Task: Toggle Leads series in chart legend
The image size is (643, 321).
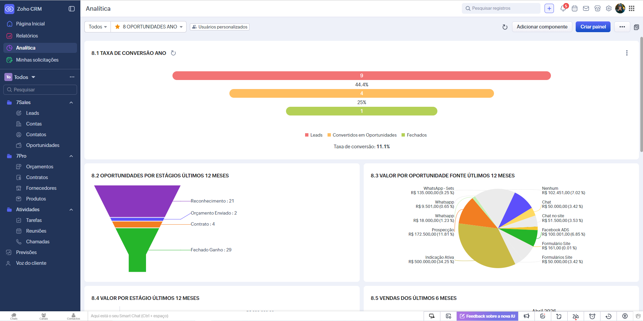Action: [313, 135]
